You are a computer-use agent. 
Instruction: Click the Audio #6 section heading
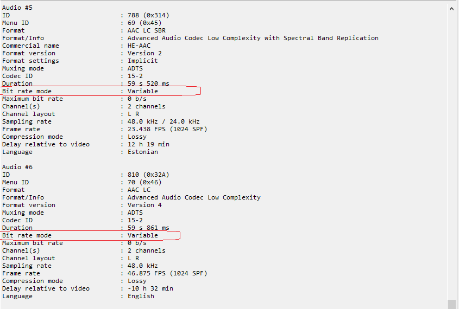click(x=17, y=167)
